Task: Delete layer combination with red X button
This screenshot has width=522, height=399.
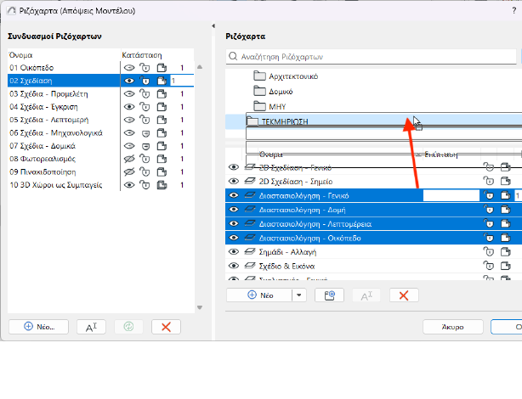Action: pyautogui.click(x=166, y=326)
